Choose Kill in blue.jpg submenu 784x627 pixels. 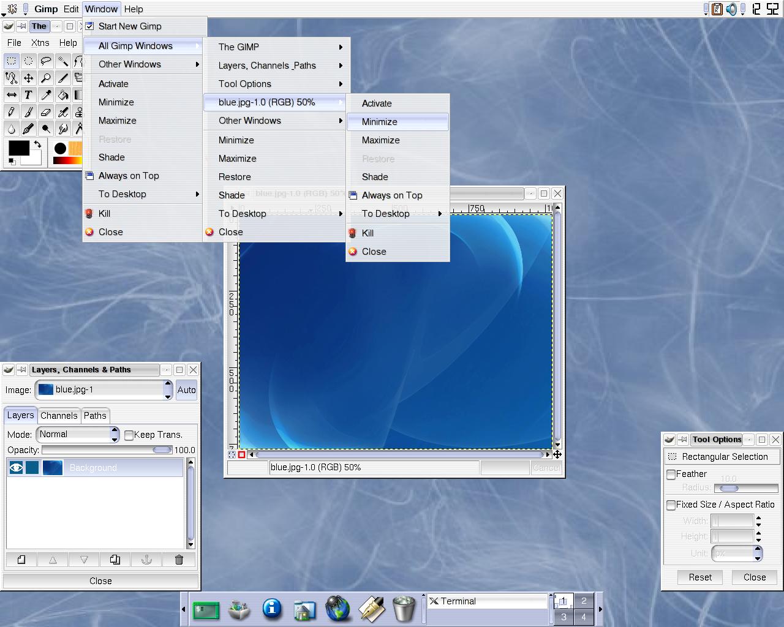398,233
